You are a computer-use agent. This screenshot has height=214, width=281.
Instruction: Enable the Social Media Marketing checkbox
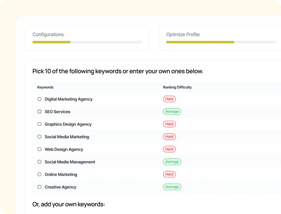[39, 137]
